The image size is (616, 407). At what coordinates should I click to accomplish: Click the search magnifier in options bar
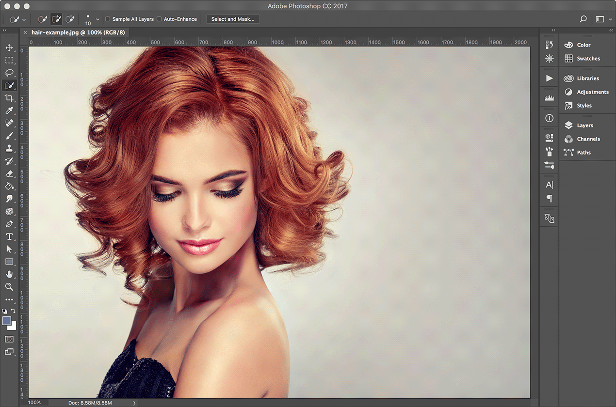click(x=583, y=19)
